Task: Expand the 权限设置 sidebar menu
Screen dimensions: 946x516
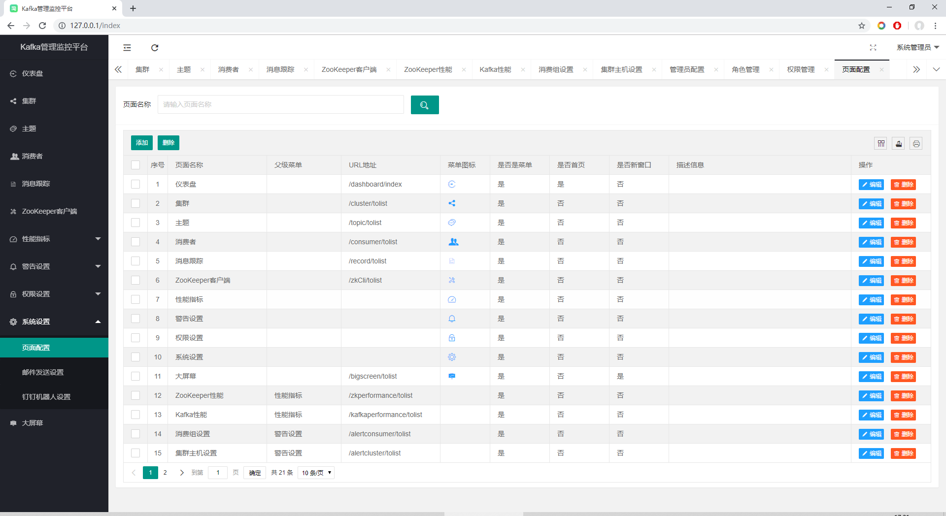Action: 54,294
